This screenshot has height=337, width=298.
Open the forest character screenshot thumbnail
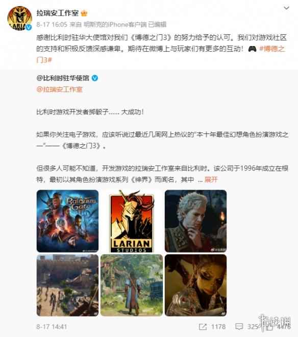point(132,285)
